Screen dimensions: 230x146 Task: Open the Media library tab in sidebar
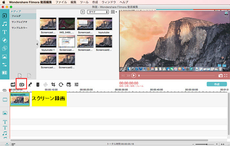pyautogui.click(x=4, y=16)
